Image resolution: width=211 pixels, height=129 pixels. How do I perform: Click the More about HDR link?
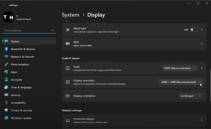coord(82,46)
